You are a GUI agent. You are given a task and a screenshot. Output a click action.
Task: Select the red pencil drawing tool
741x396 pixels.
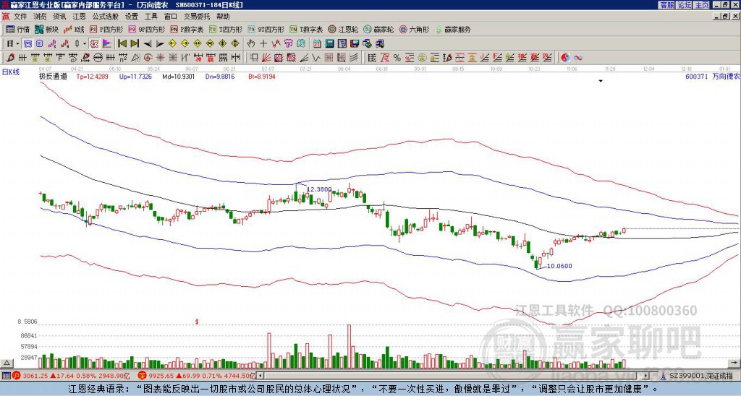[10, 58]
